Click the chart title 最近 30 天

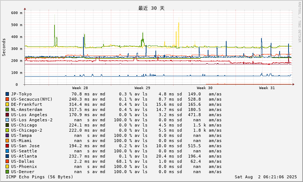[x=151, y=8]
